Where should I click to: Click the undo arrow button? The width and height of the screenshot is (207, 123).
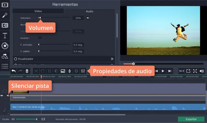13,71
